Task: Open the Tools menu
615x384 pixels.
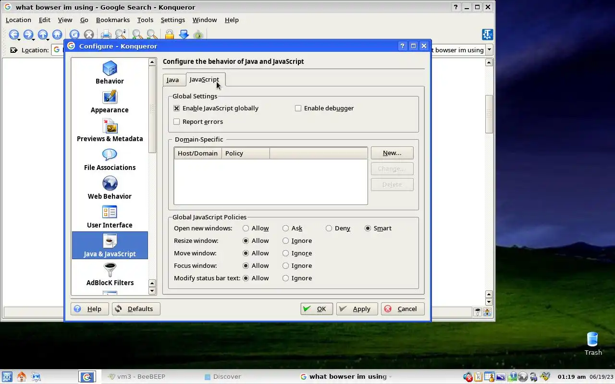Action: click(x=145, y=20)
